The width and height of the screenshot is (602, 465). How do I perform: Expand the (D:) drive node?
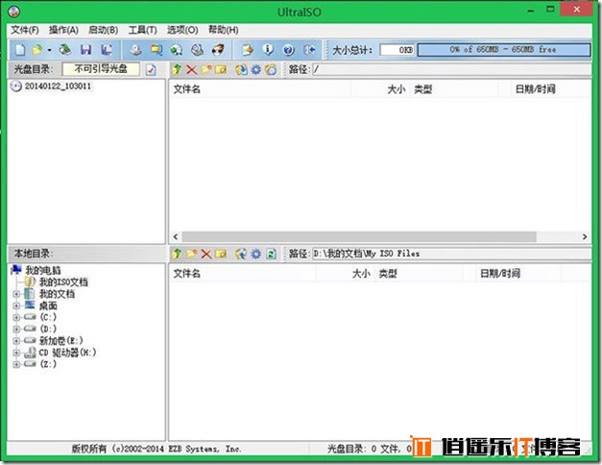click(16, 330)
